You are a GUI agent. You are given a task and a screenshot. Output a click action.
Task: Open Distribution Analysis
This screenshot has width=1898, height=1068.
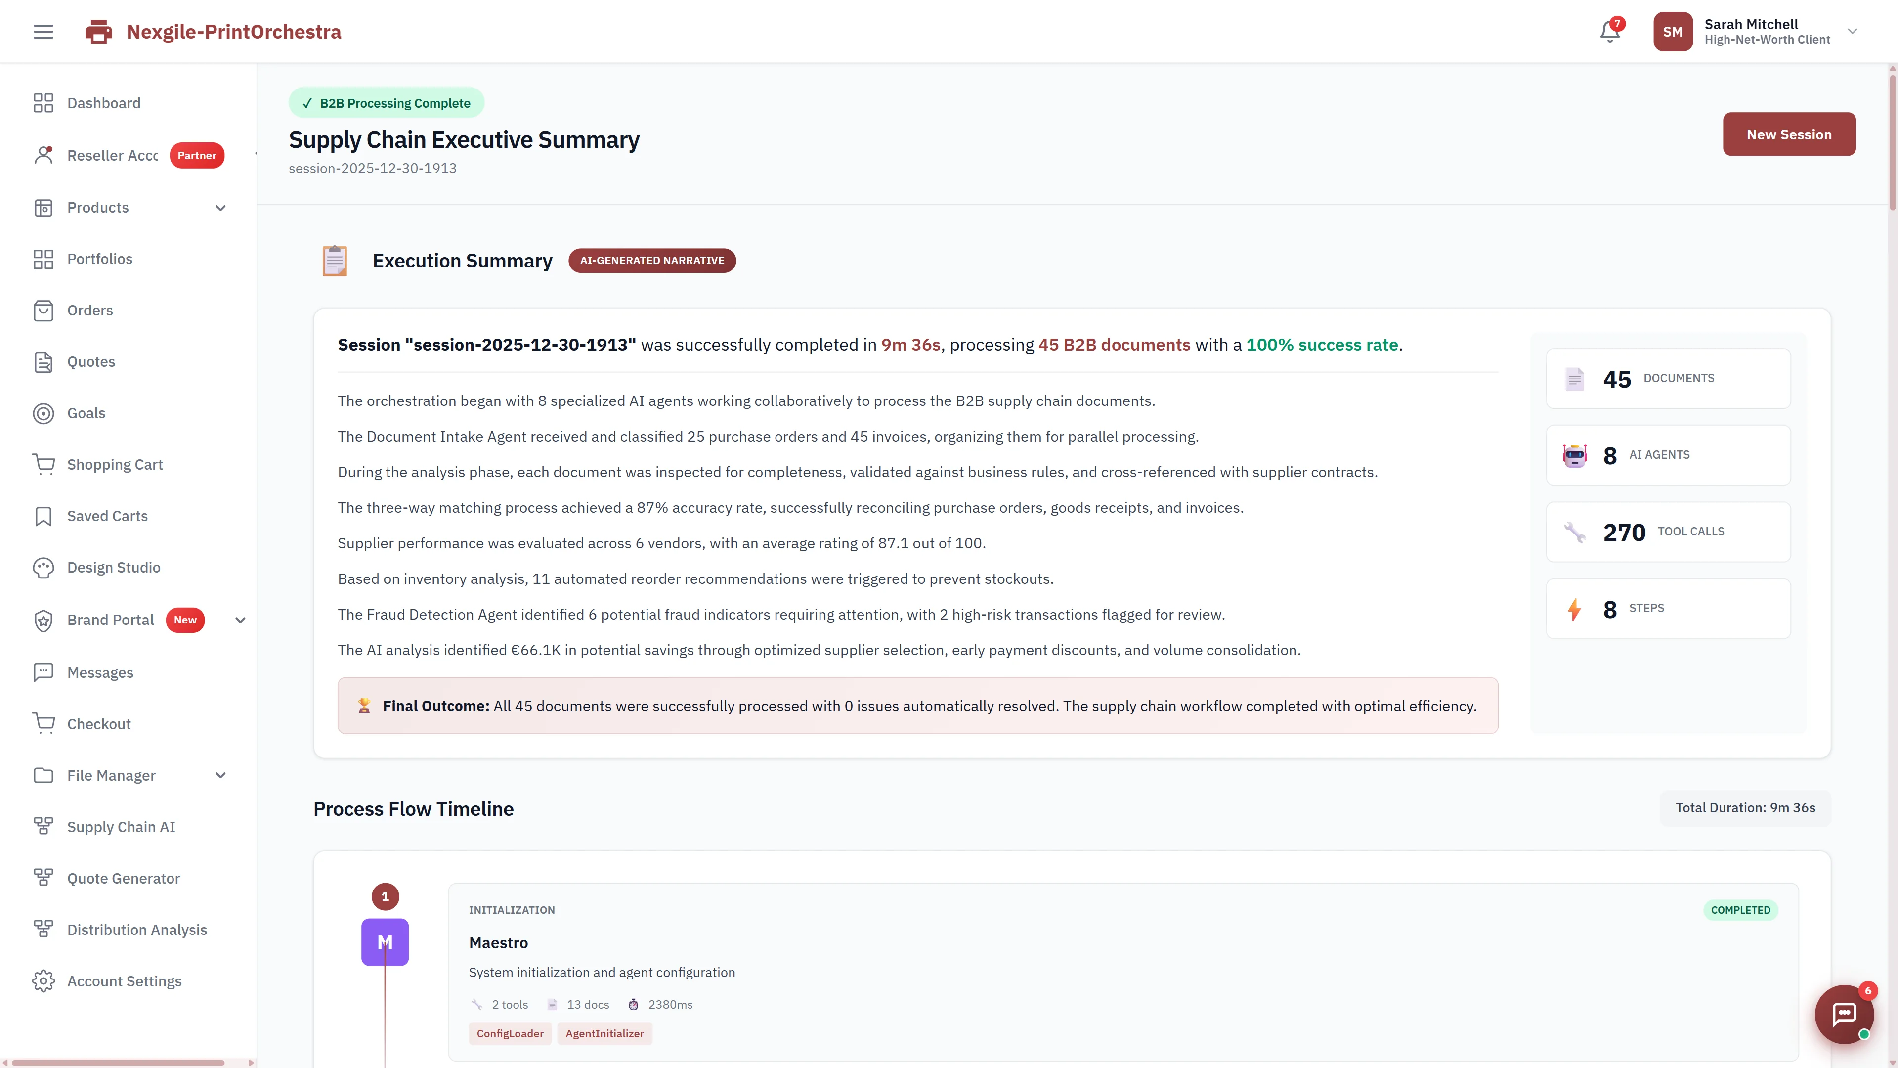click(x=137, y=930)
